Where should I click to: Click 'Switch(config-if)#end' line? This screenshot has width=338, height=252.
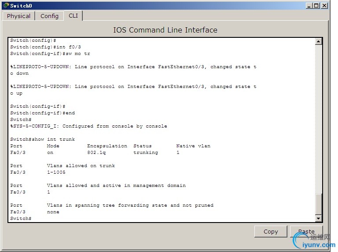point(42,113)
